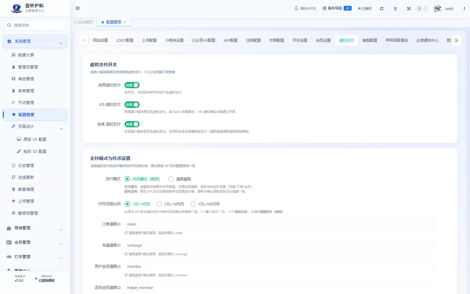Screen dimensions: 470x294
Task: Collapse the 页面设计 submenu
Action: (35, 126)
